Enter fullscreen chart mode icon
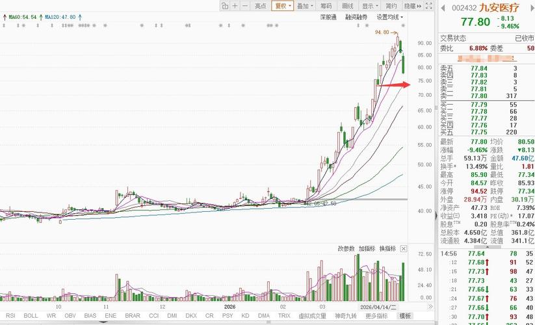535x325 pixels. 429,6
